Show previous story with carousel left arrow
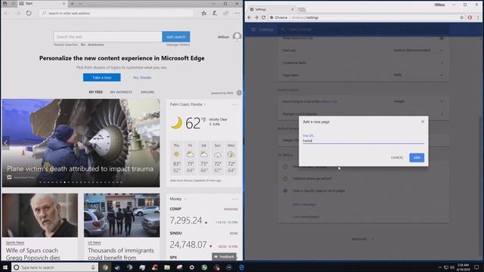484x272 pixels. [x=5, y=143]
